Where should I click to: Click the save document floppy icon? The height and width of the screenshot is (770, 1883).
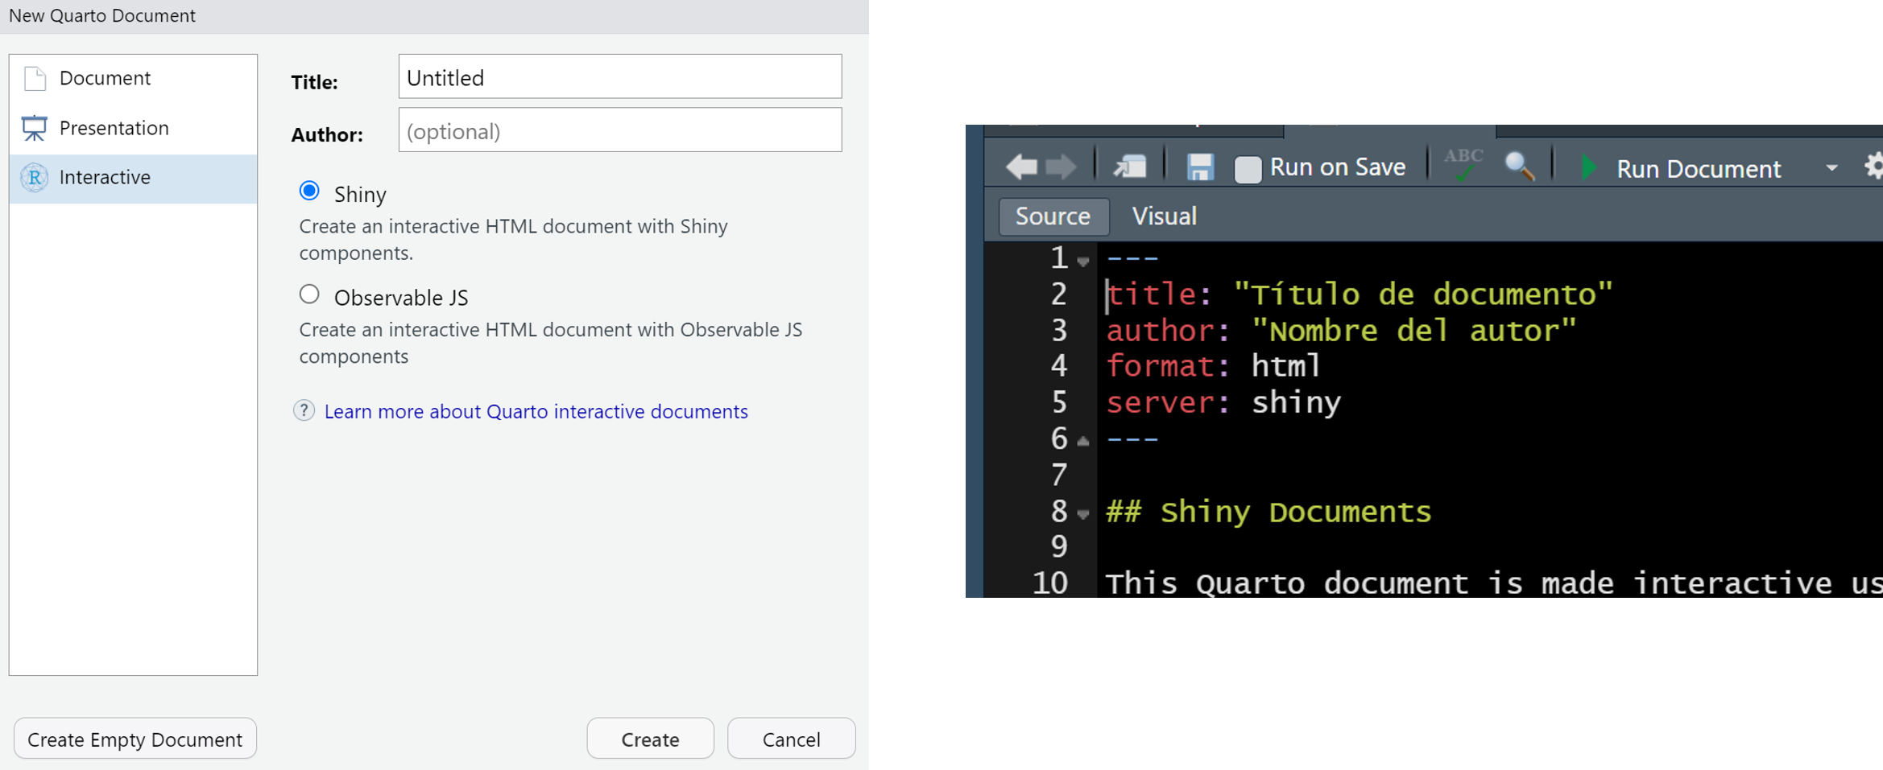[1199, 167]
